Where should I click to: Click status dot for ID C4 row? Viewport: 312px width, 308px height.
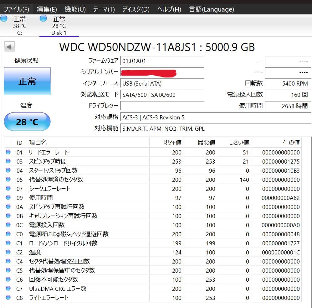coord(8,261)
